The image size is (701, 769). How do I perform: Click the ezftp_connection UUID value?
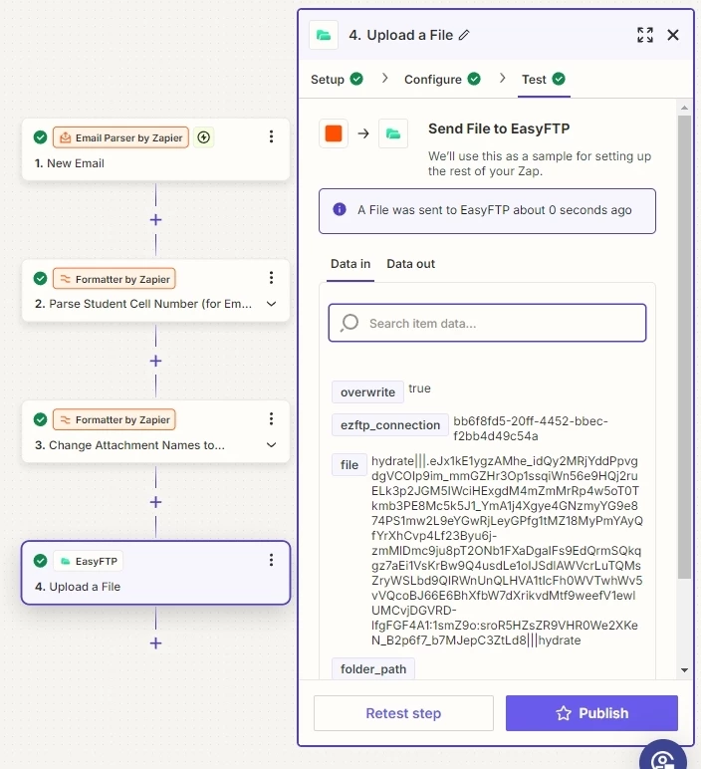[x=531, y=428]
